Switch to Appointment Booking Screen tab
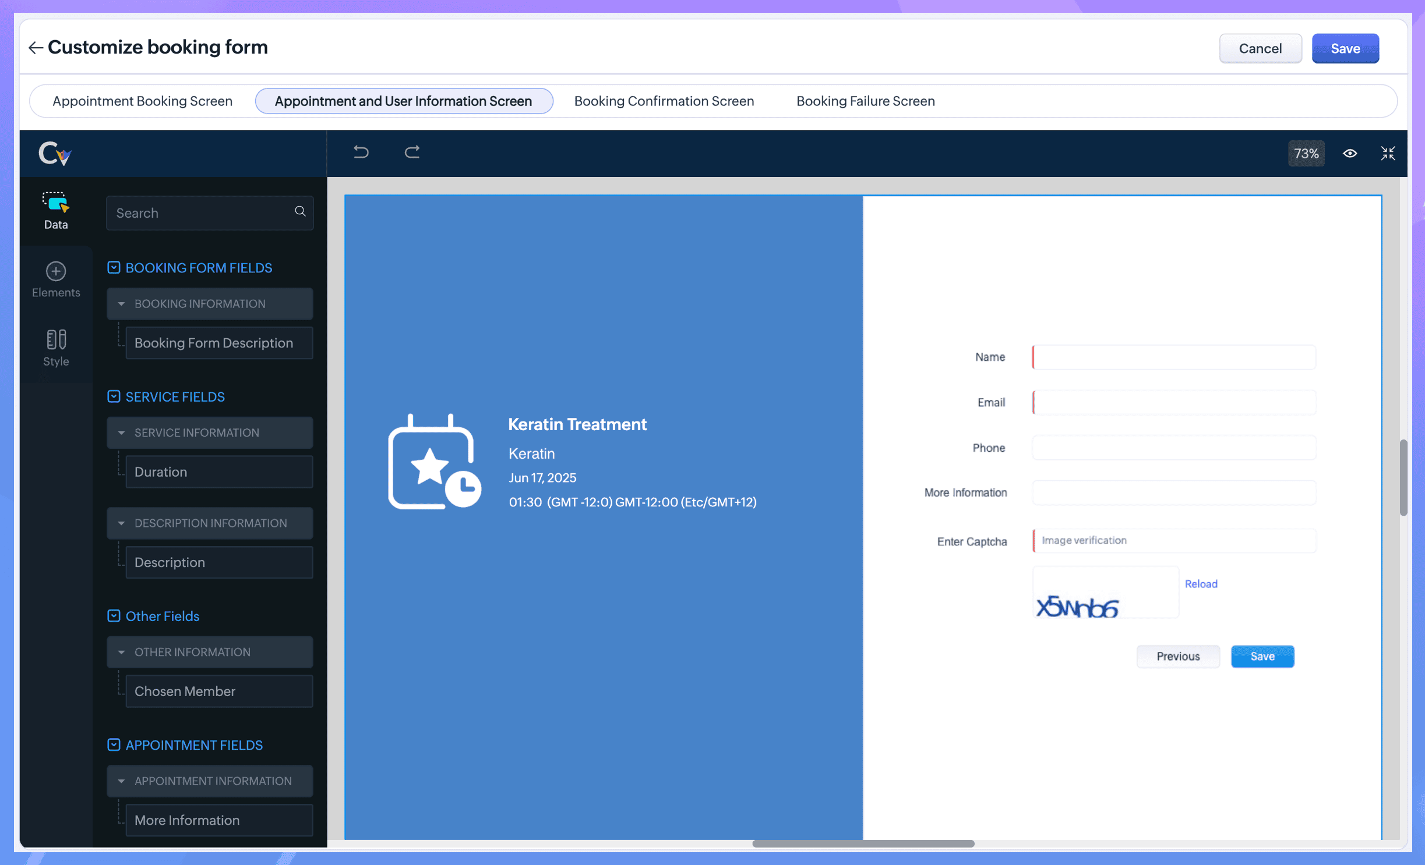The width and height of the screenshot is (1425, 865). tap(142, 101)
